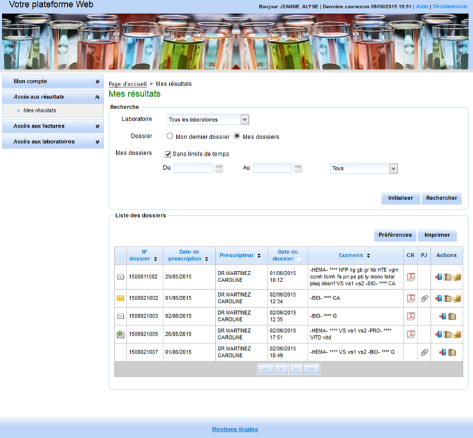473x438 pixels.
Task: Select 'Mon dernier dossier' radio option
Action: (170, 137)
